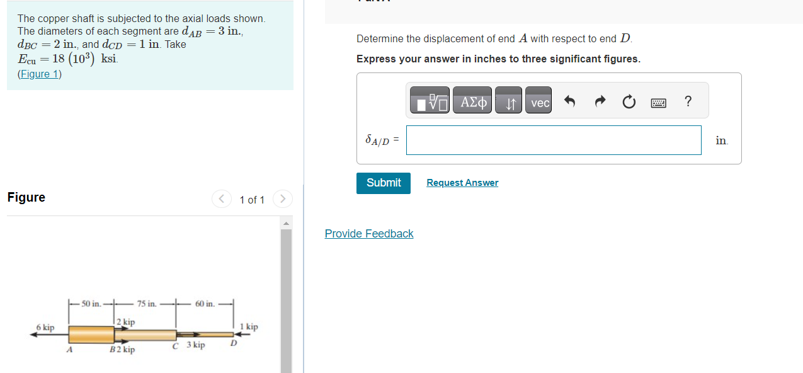Undo the last answer edit
The height and width of the screenshot is (373, 803).
(x=570, y=100)
